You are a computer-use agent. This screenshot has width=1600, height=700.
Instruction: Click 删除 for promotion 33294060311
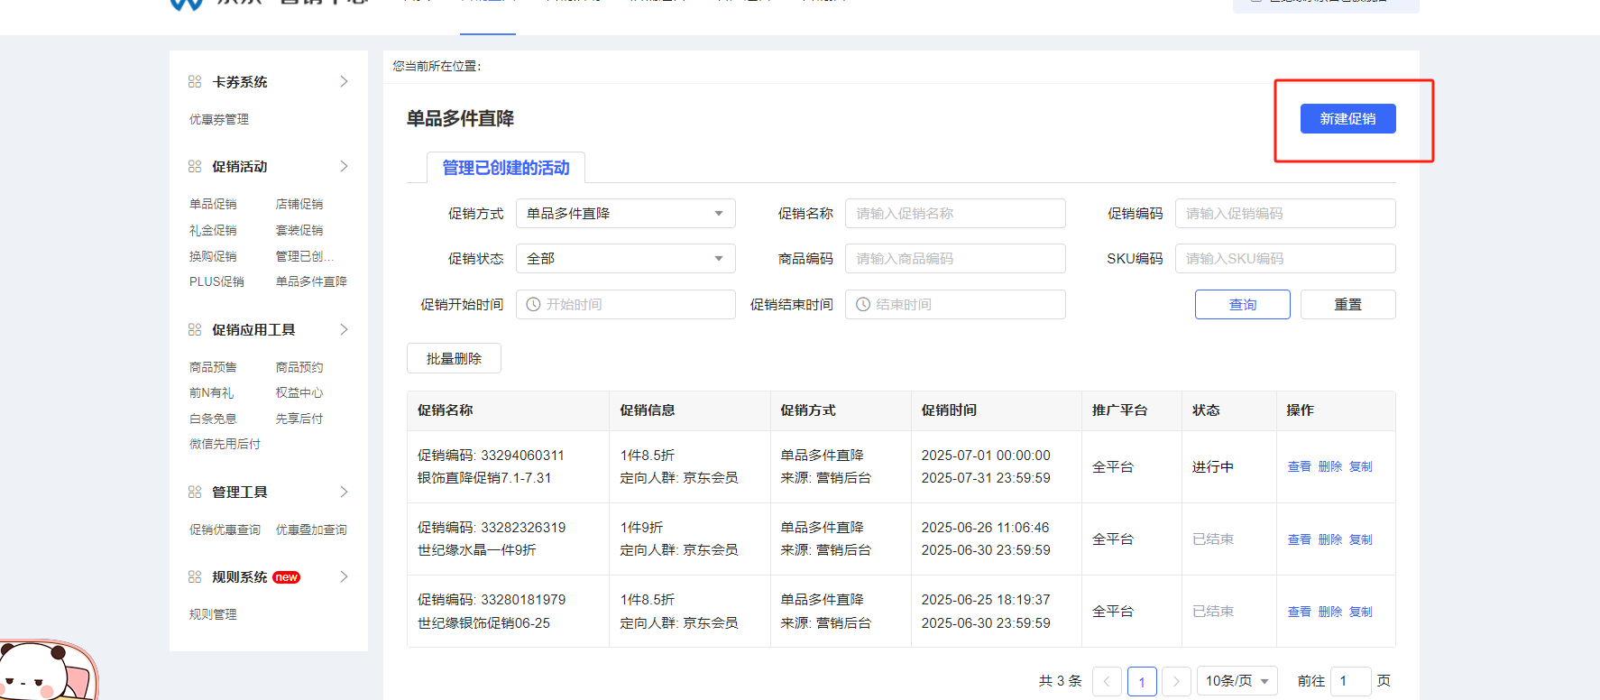tap(1329, 467)
